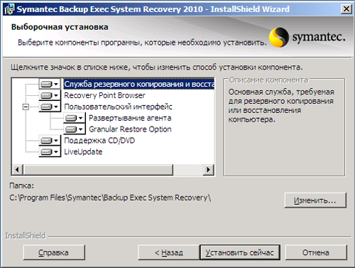355x268 pixels.
Task: Click the horizontal scrollbar thumb
Action: 98,170
